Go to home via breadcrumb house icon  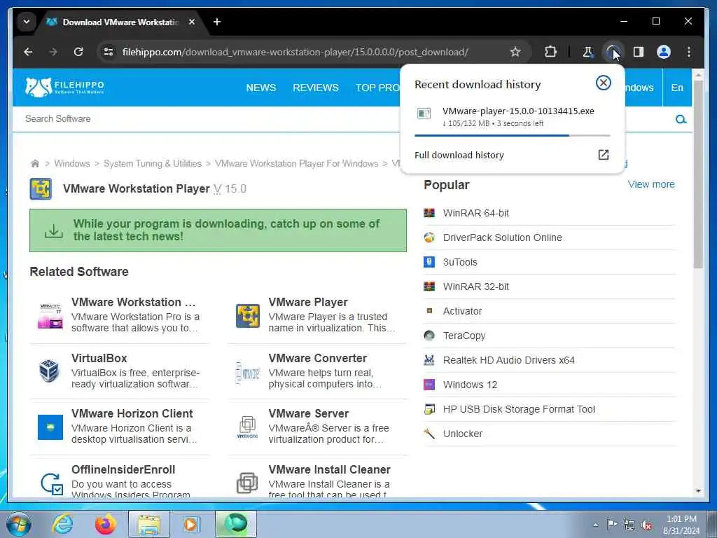coord(35,163)
